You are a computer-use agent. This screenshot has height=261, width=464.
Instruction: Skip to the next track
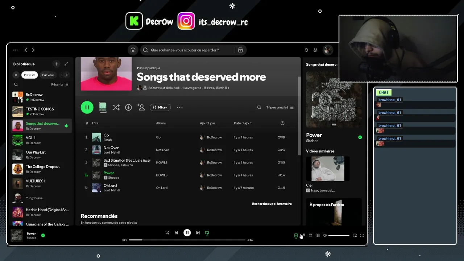point(198,233)
